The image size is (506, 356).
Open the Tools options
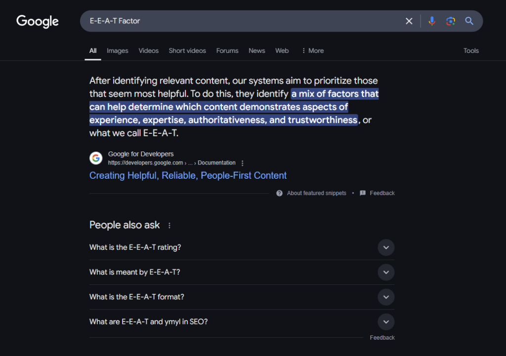(x=471, y=51)
